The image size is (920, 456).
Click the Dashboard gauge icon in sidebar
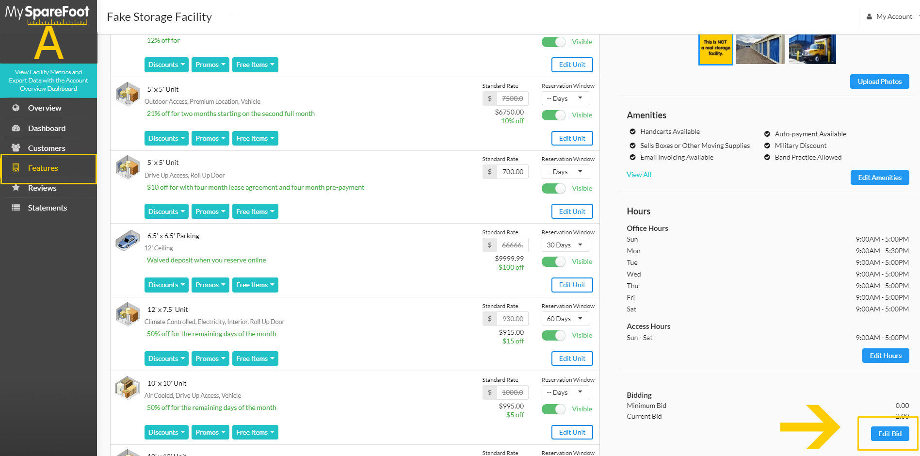16,128
